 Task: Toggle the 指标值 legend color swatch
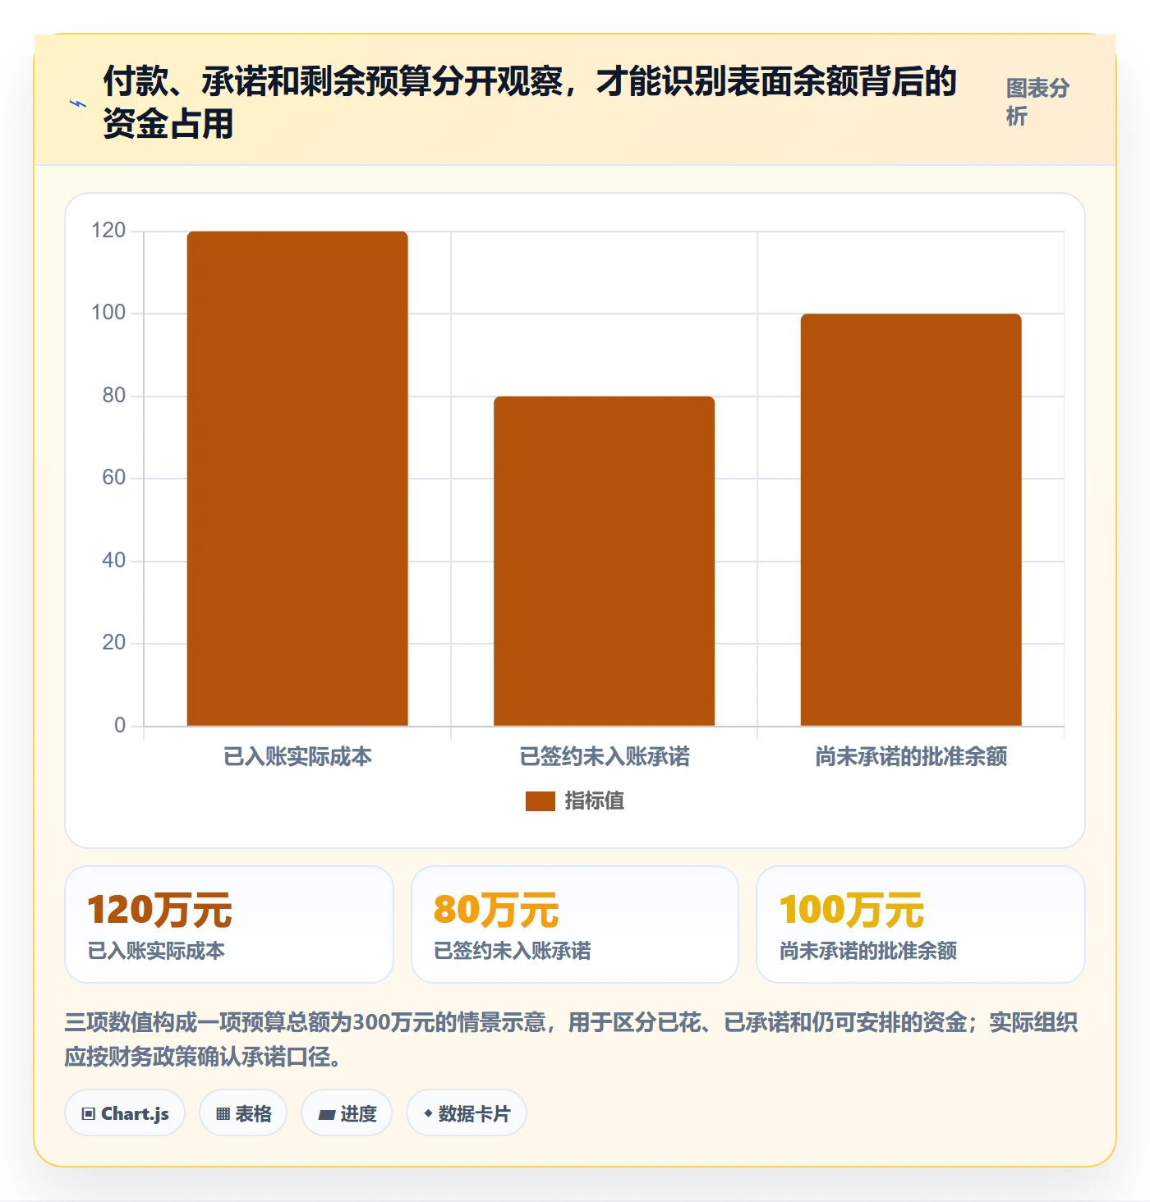pyautogui.click(x=540, y=801)
